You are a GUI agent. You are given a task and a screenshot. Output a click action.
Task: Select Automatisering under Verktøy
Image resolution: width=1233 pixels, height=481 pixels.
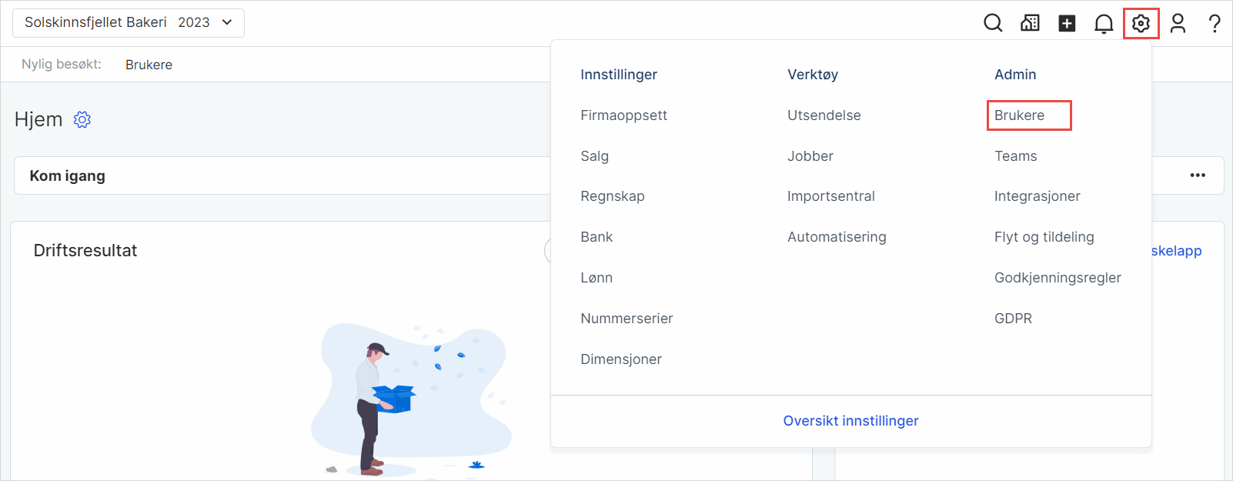837,237
